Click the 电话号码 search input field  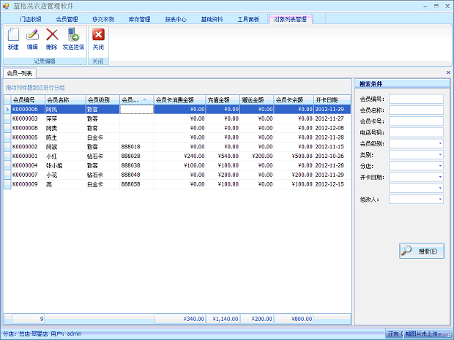click(x=416, y=132)
